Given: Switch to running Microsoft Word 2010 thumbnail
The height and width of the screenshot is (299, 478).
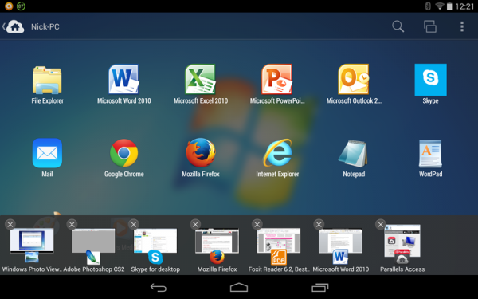Looking at the screenshot, I should point(340,241).
